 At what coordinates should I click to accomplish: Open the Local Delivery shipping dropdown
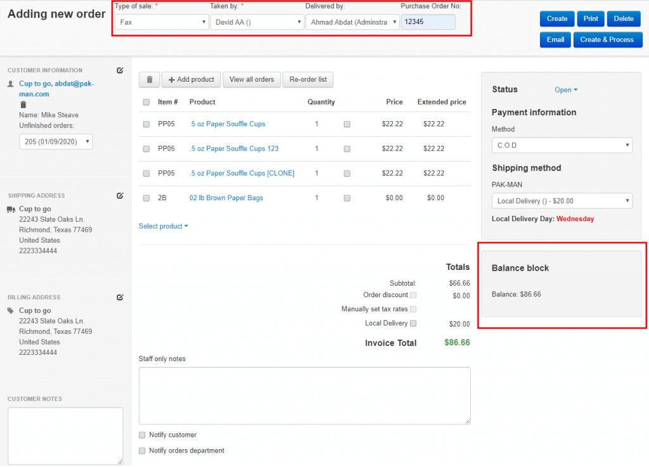(562, 201)
